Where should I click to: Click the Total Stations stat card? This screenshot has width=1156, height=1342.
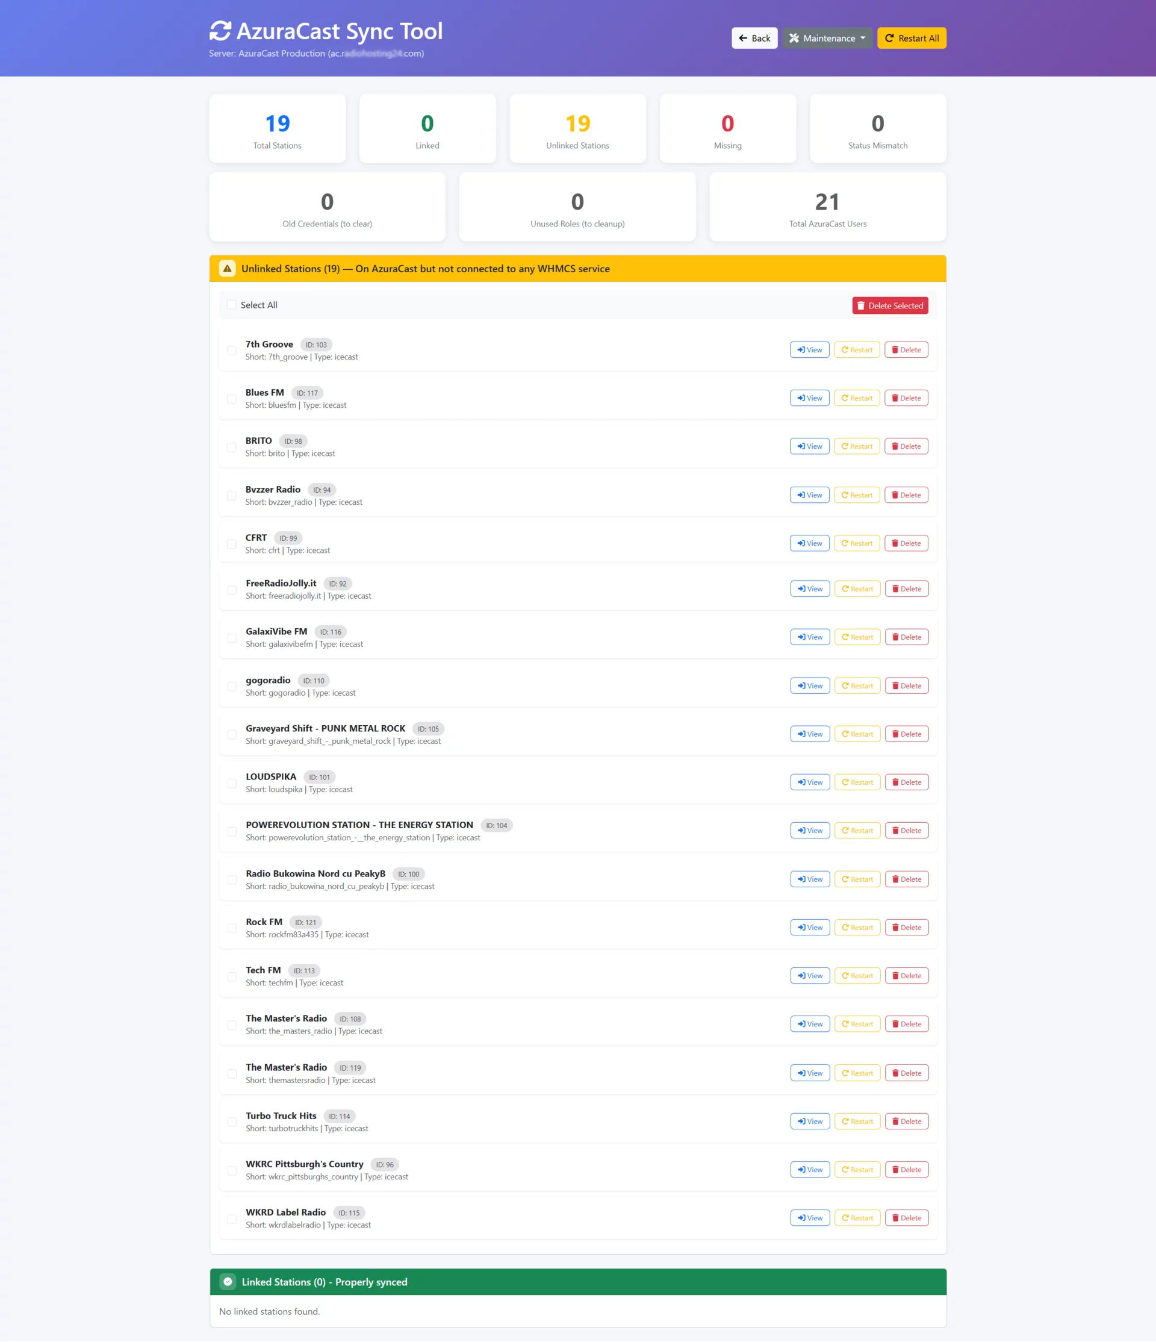tap(277, 128)
